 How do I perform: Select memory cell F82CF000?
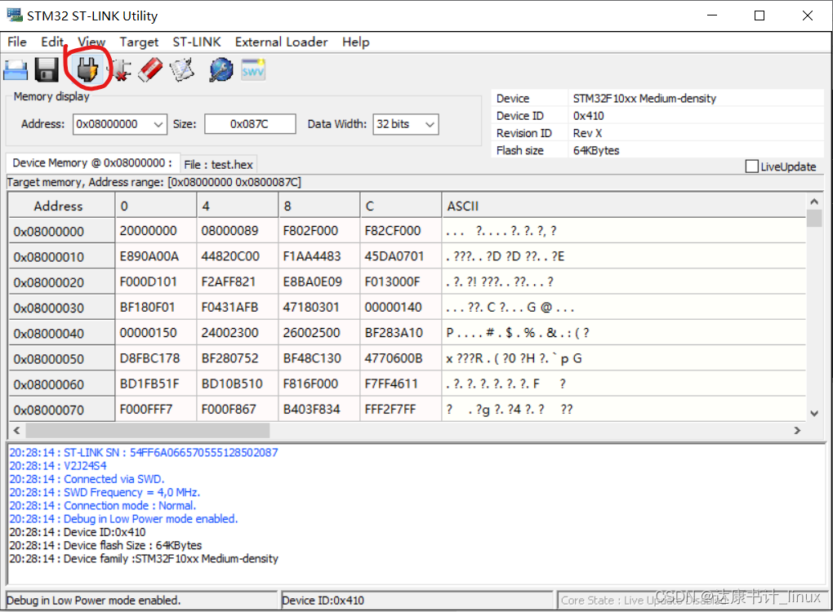[400, 231]
